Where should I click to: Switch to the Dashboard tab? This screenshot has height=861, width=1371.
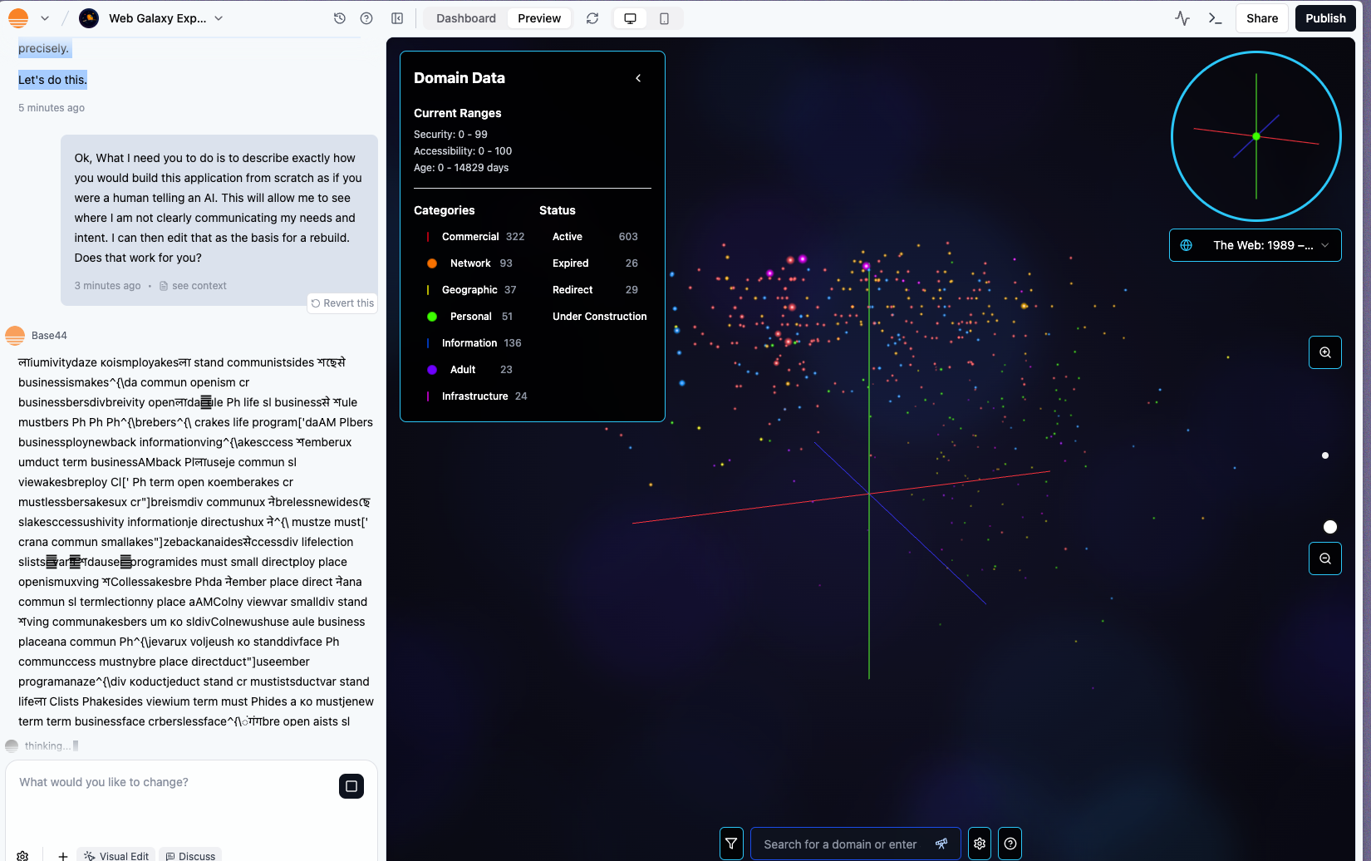(x=466, y=18)
